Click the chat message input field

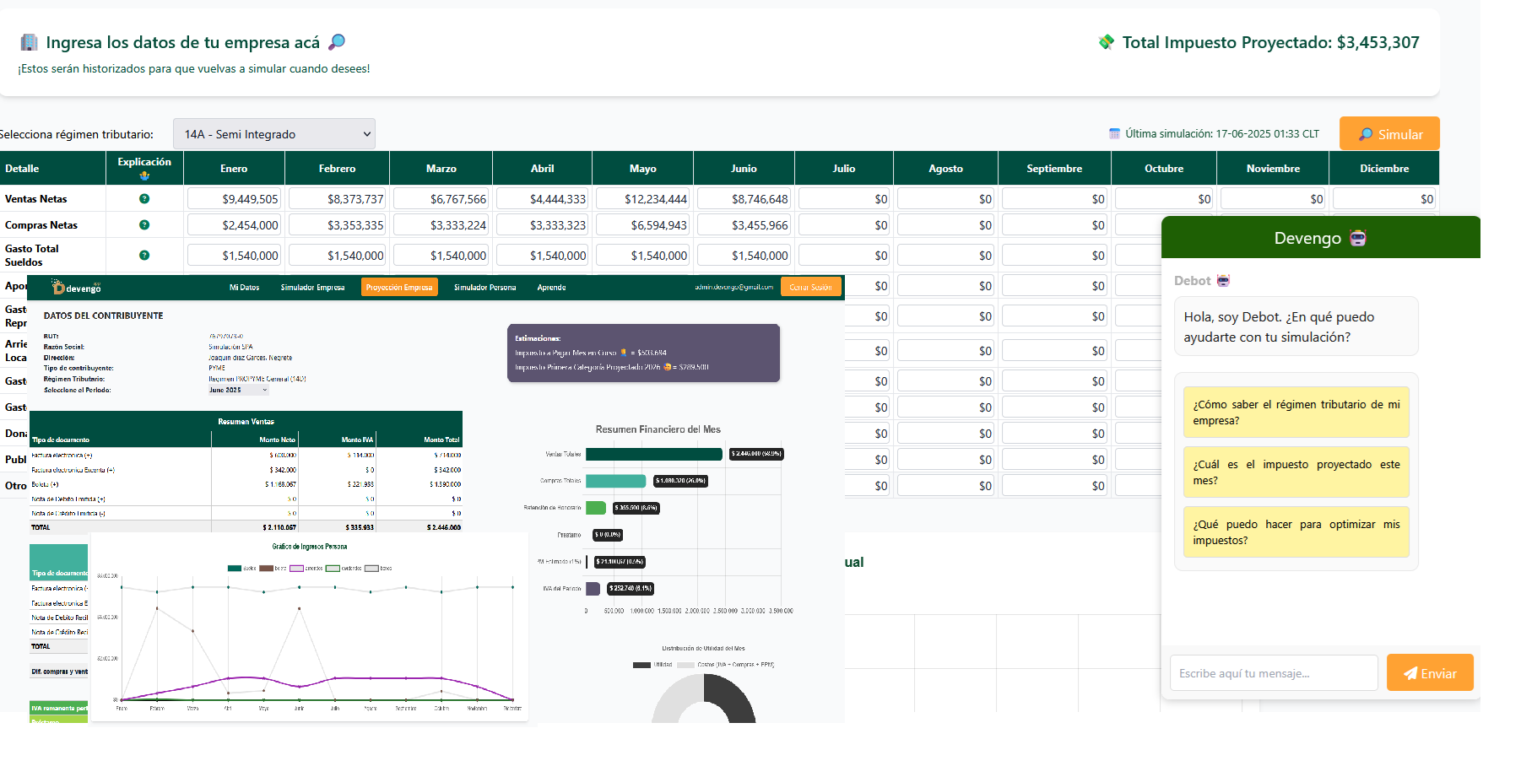coord(1274,673)
